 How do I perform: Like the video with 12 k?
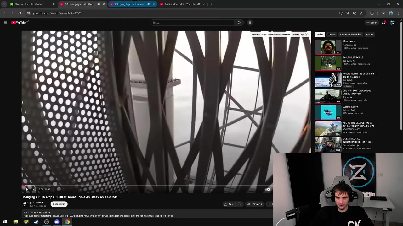click(x=229, y=204)
